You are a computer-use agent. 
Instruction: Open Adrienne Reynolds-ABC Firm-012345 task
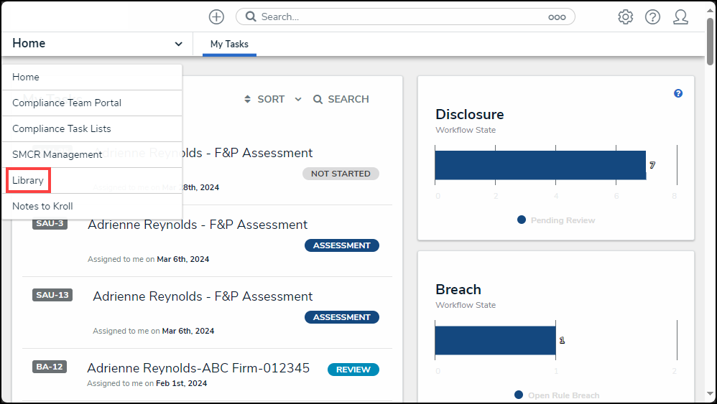coord(198,368)
